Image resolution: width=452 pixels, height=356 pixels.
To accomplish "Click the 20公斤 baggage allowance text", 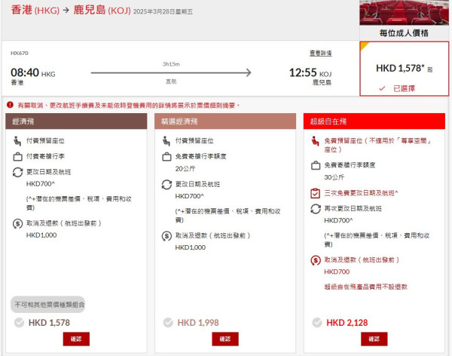I will 185,169.
